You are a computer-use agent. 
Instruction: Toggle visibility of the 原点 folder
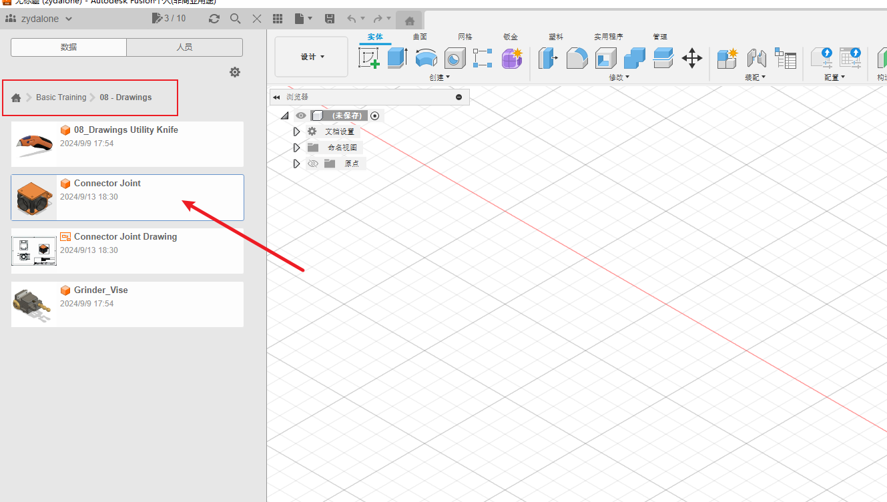(313, 164)
